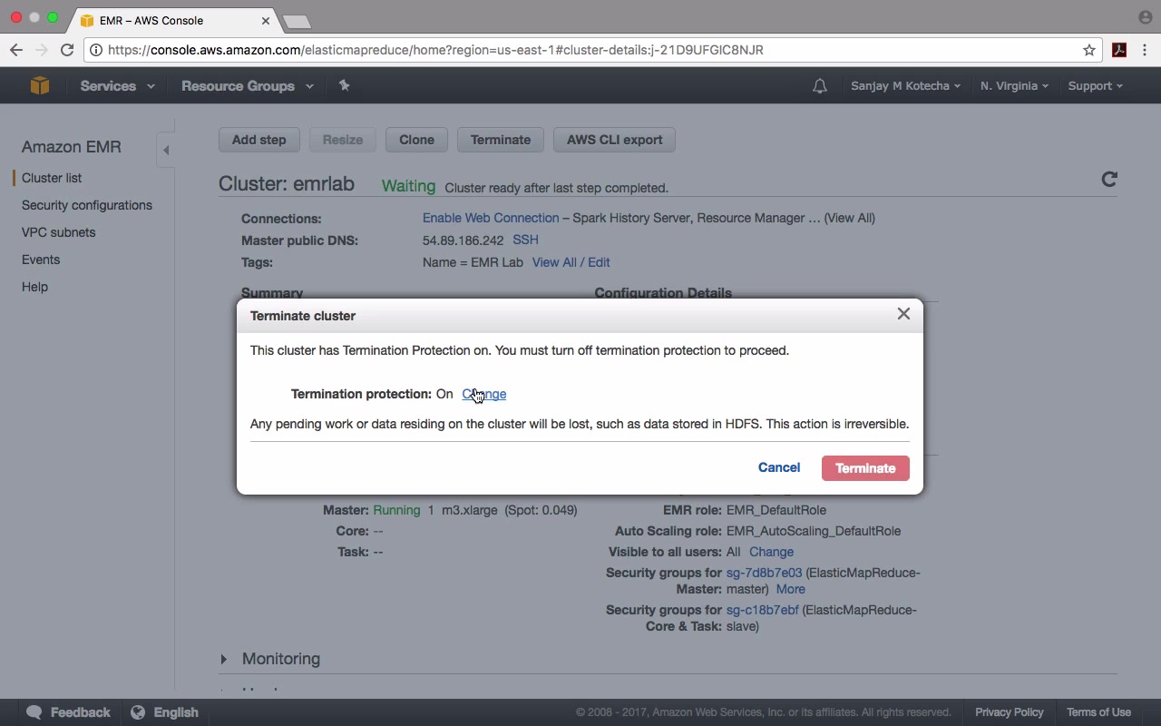Click the Add step button
Viewport: 1161px width, 726px height.
pos(259,140)
